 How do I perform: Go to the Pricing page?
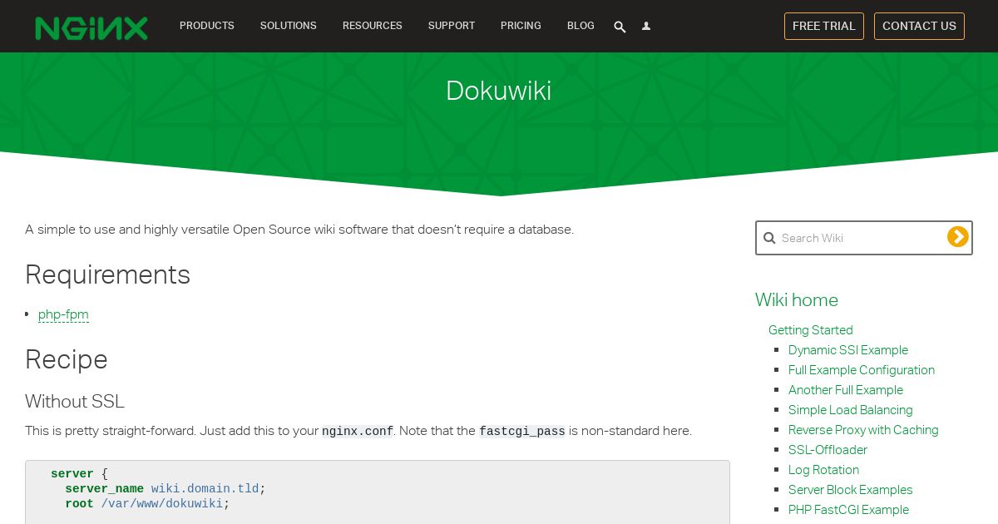click(x=521, y=26)
